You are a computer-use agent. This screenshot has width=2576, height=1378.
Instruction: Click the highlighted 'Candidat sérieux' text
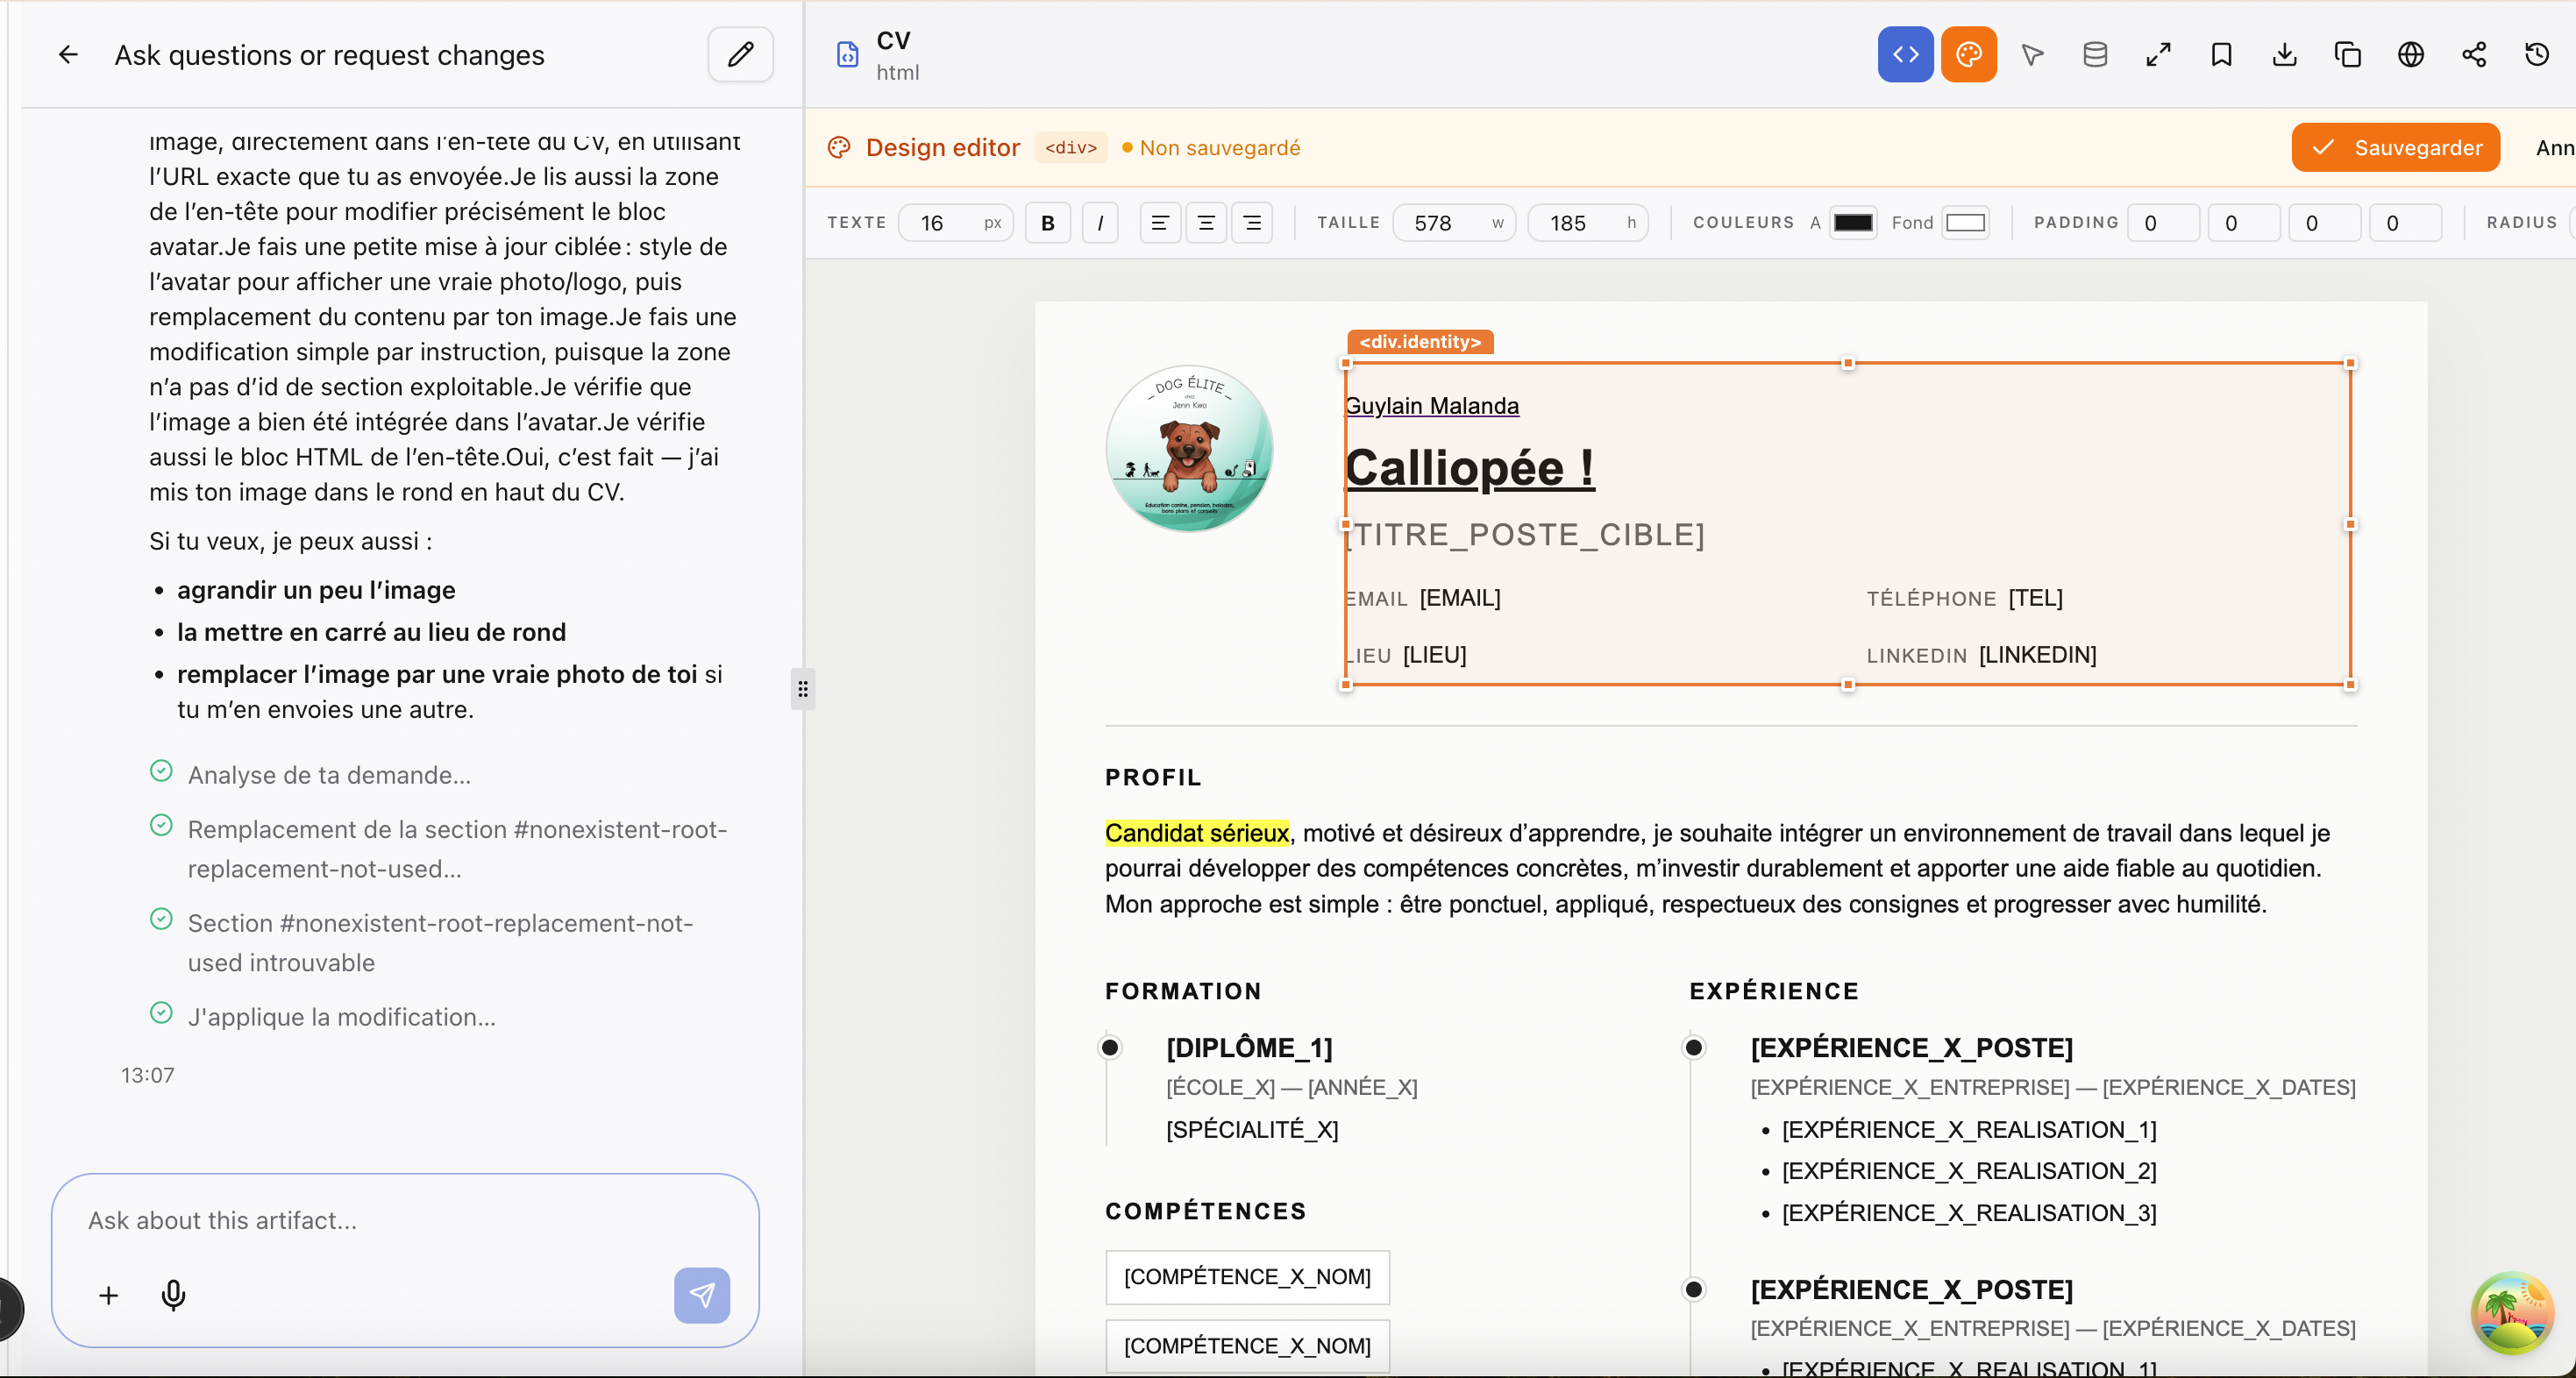click(x=1196, y=833)
